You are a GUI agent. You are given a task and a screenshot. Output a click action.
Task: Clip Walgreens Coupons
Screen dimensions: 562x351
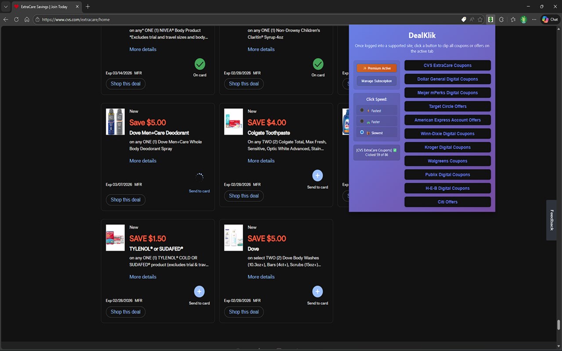[447, 161]
